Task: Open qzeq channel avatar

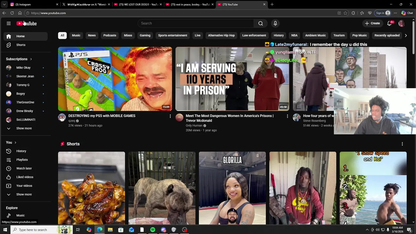Action: tap(62, 118)
